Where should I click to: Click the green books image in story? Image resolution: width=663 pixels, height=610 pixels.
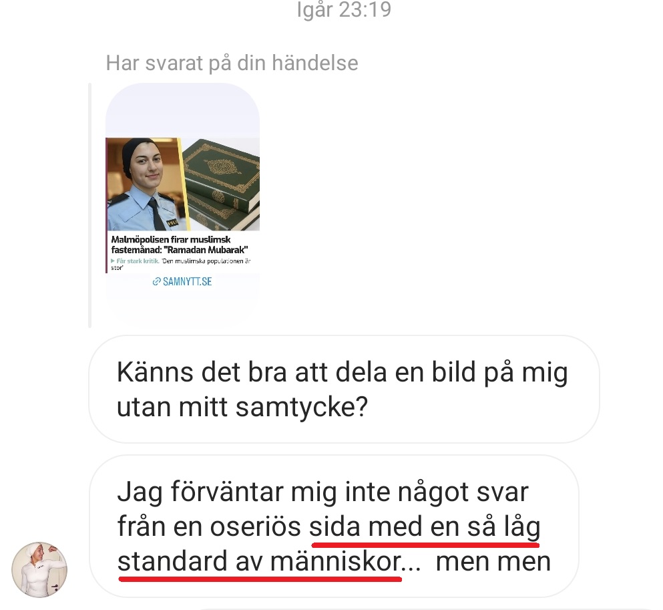(222, 184)
